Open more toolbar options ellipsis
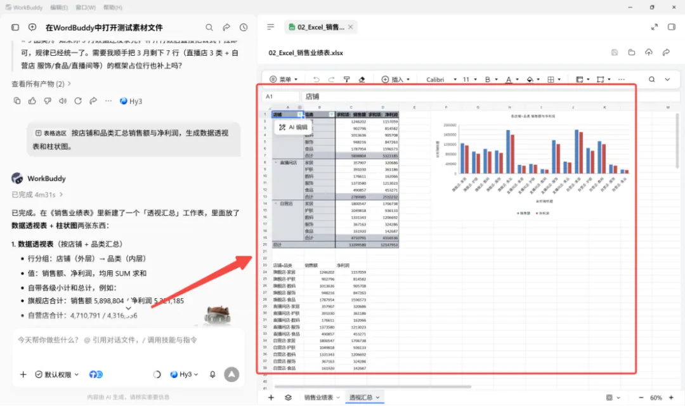 (x=622, y=79)
